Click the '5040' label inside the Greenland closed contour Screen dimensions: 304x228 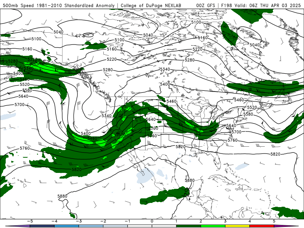[254, 45]
